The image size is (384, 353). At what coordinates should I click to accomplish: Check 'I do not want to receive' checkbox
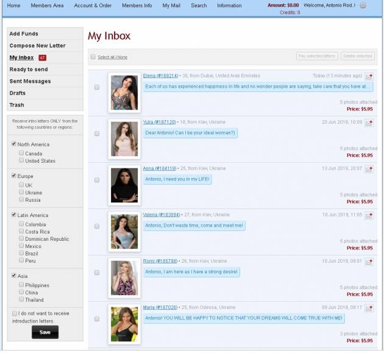14,313
